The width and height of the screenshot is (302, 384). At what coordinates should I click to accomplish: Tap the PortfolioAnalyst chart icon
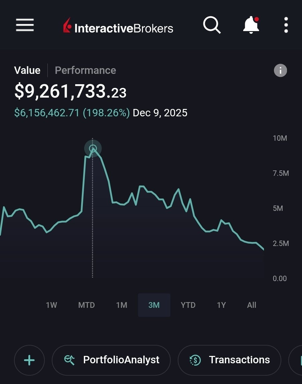coord(69,360)
